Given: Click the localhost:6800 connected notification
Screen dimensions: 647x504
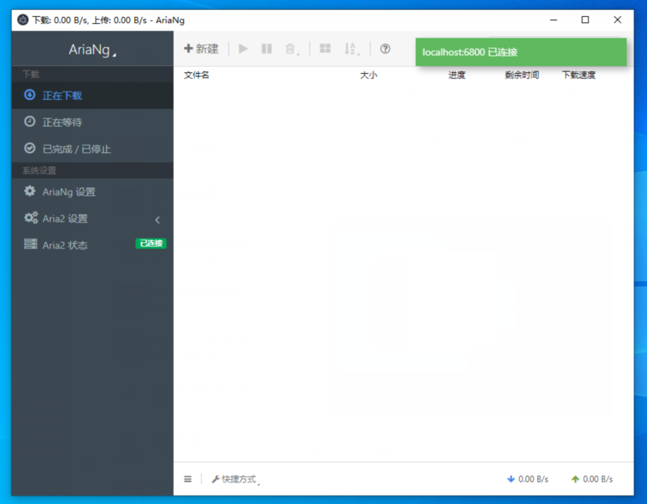Looking at the screenshot, I should pos(521,52).
